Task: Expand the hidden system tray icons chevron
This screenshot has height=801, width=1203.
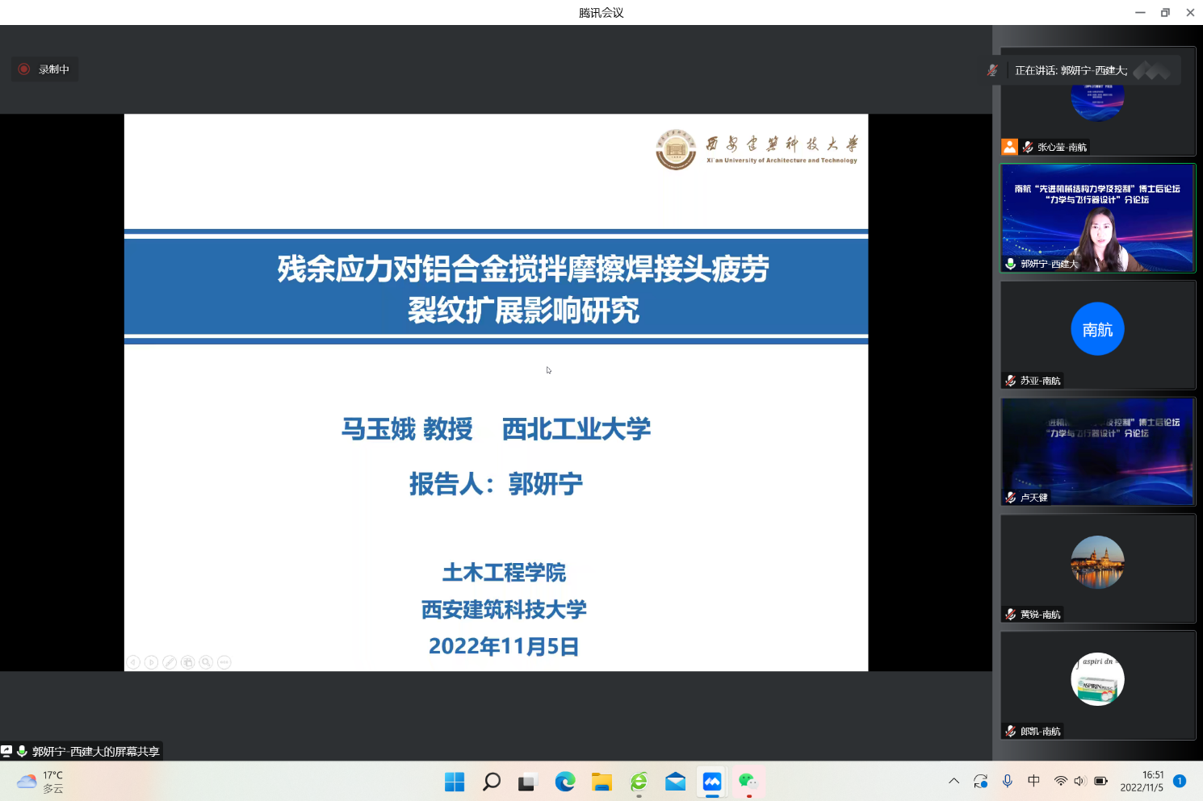Action: click(954, 781)
